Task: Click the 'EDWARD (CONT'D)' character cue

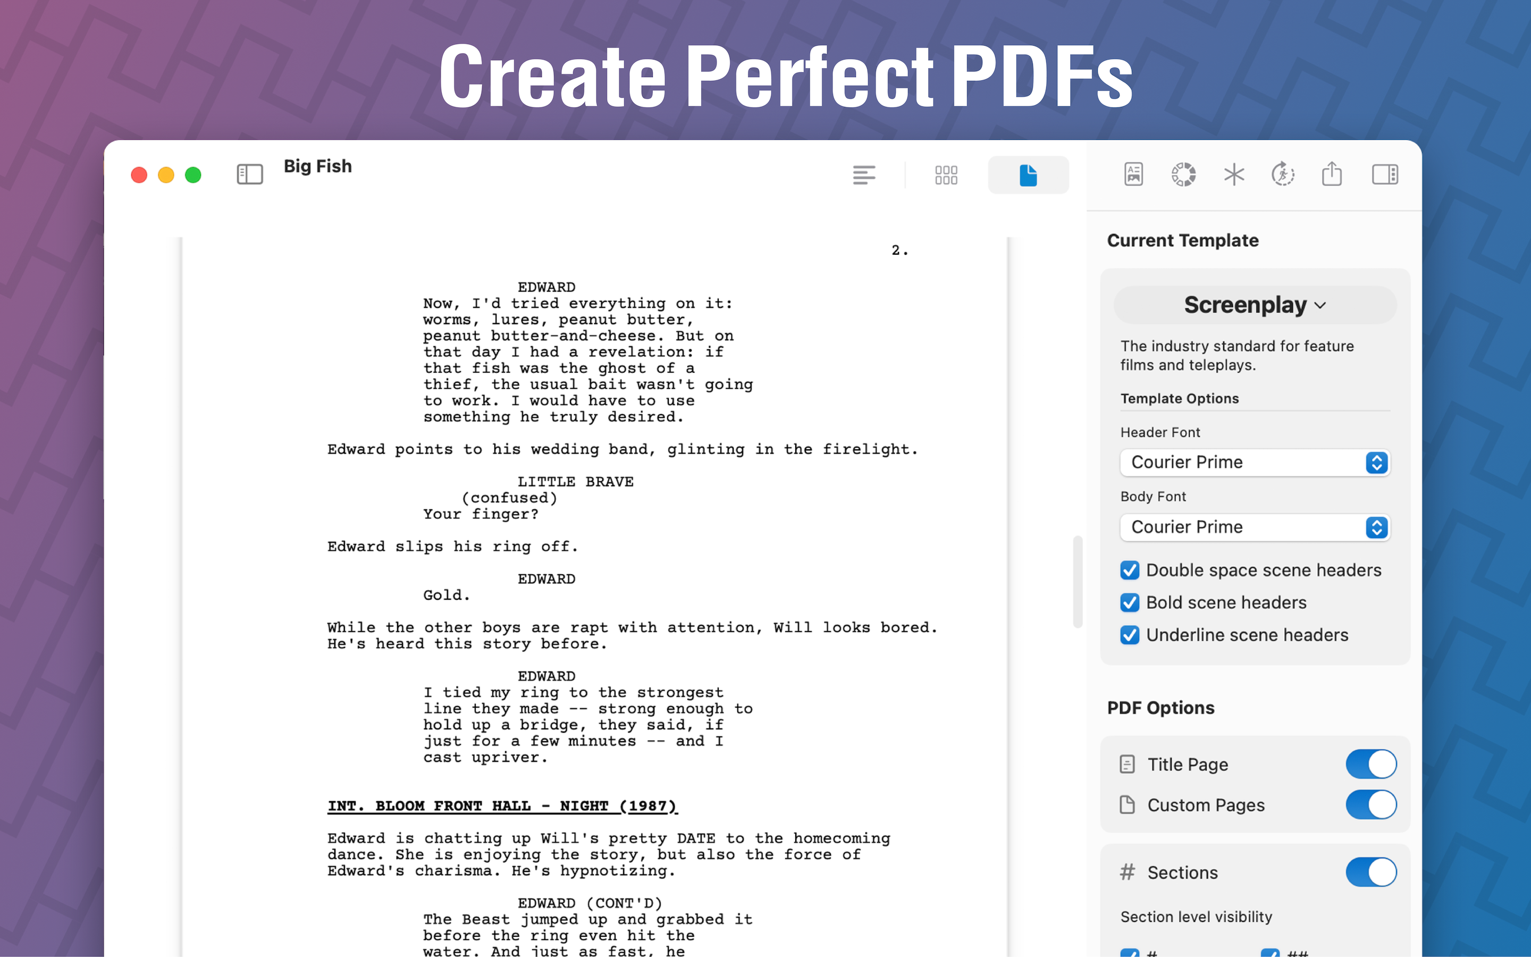Action: (x=590, y=903)
